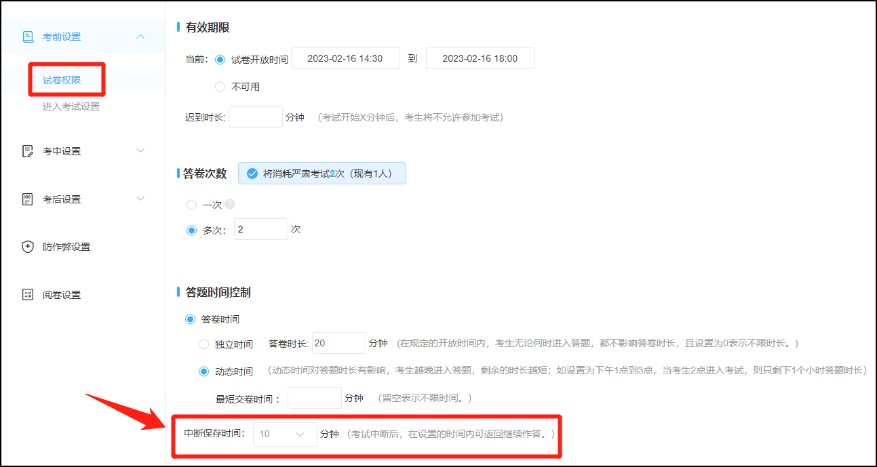Click the blue checkmark icon in 严肃考试 notice

pos(252,174)
